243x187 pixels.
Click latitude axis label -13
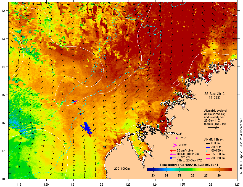pos(3,38)
